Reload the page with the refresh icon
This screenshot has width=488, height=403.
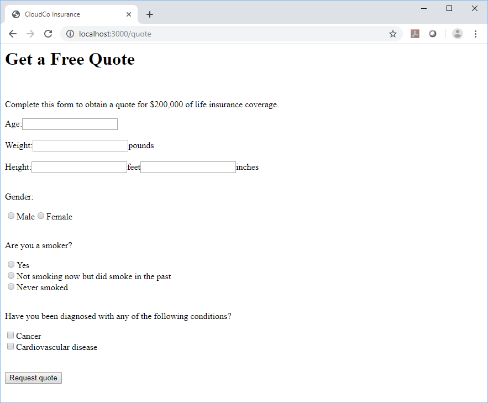coord(48,34)
